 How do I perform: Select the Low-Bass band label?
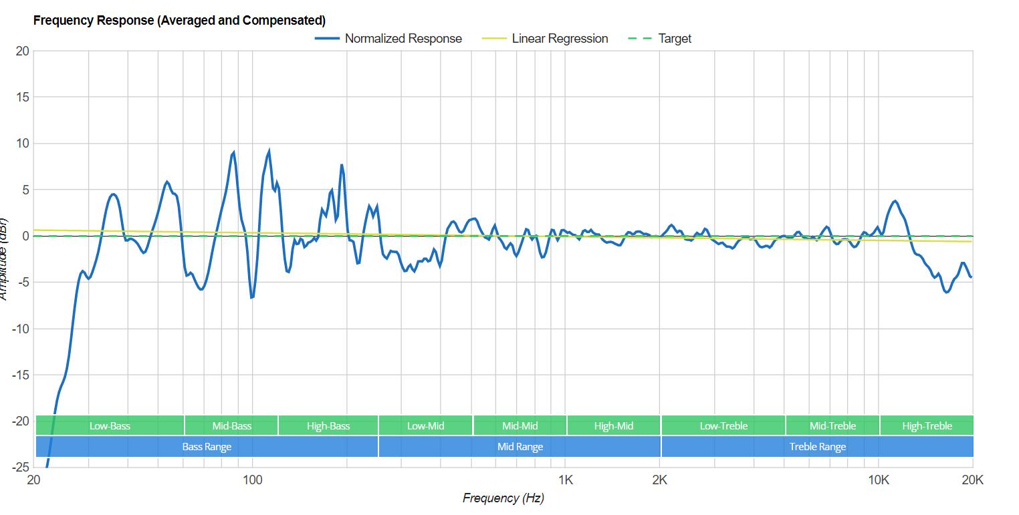click(x=110, y=425)
